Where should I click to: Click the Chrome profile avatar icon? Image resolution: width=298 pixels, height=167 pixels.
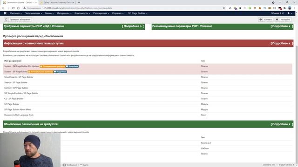click(290, 8)
